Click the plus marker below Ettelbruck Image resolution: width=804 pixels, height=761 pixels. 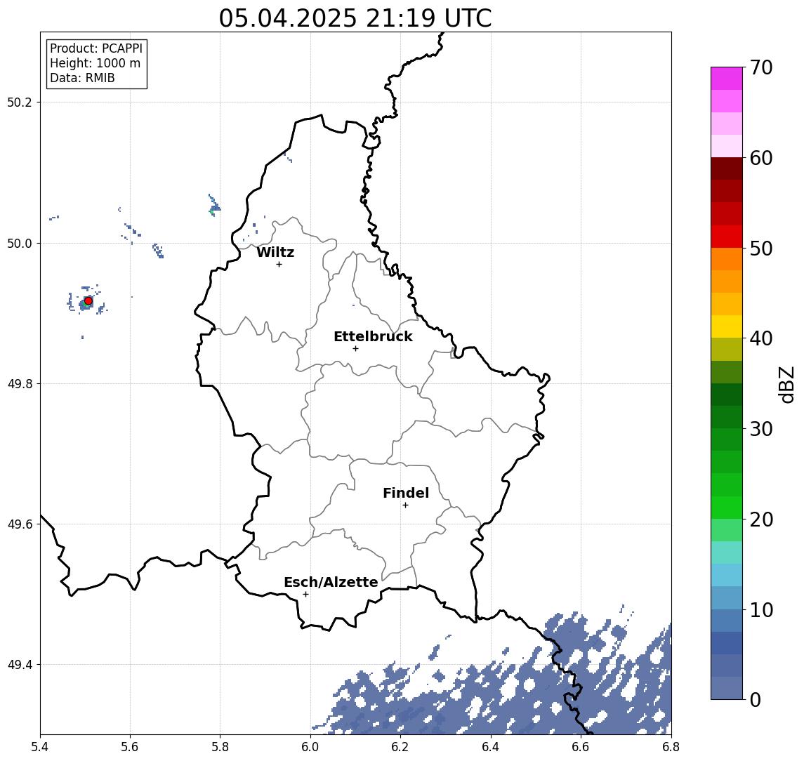pyautogui.click(x=355, y=348)
